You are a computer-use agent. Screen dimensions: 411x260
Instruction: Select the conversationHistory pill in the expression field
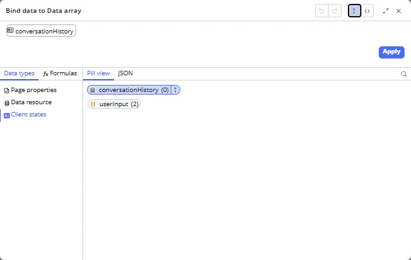[x=41, y=31]
